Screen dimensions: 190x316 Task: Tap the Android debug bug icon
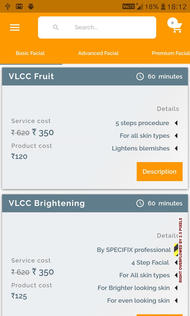coord(31,6)
